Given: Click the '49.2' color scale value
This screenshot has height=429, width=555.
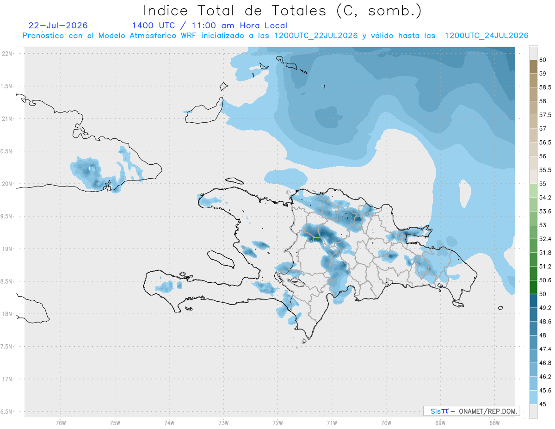Looking at the screenshot, I should (545, 308).
